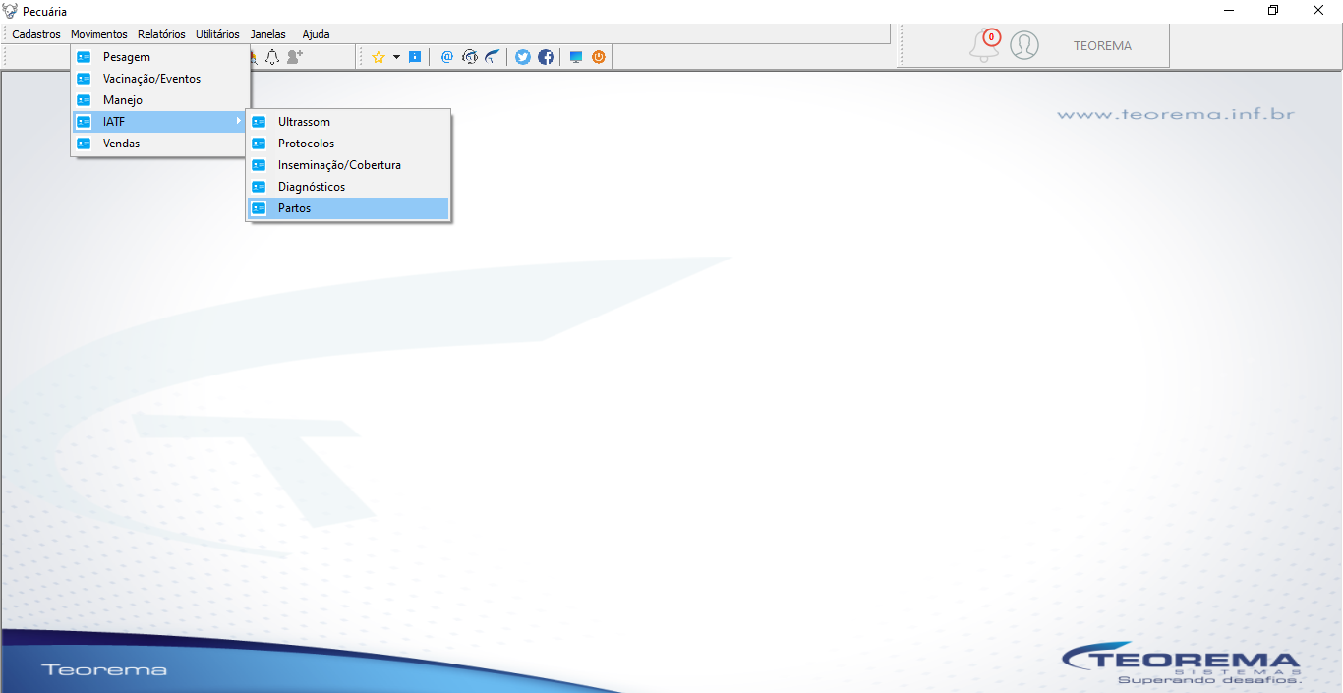The width and height of the screenshot is (1343, 693).
Task: Close the Pecuária window
Action: [1318, 11]
